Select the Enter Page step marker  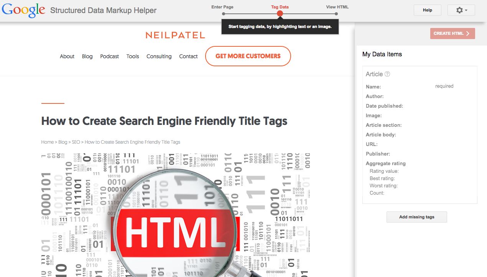point(224,13)
